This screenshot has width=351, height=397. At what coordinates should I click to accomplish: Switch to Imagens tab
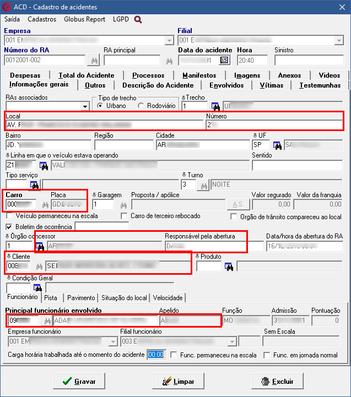[x=247, y=75]
